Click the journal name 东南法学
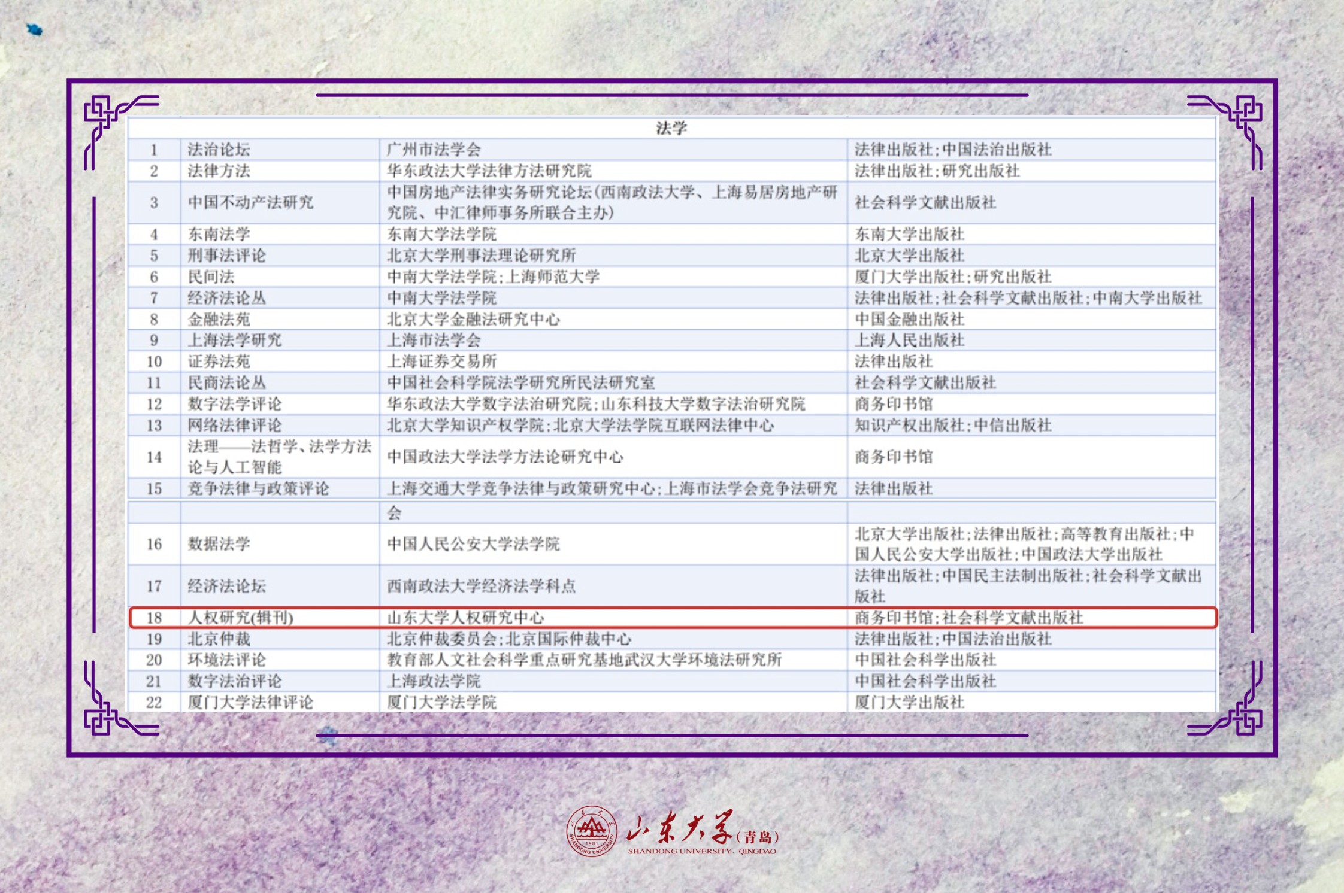1344x893 pixels. (219, 234)
